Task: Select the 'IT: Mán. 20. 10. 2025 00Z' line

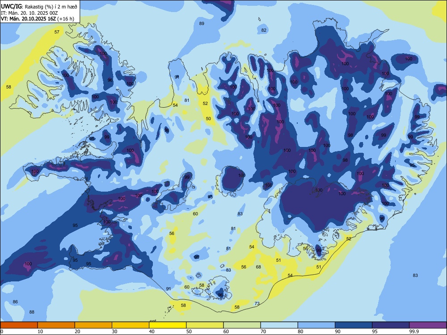Action: [29, 13]
